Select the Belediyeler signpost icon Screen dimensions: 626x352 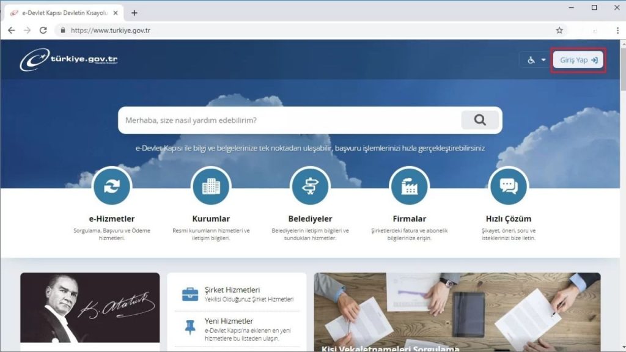coord(310,187)
